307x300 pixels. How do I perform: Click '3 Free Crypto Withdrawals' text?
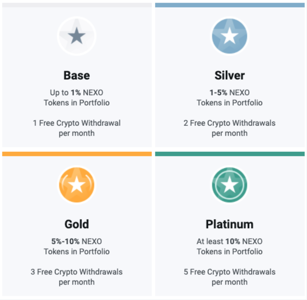click(77, 272)
